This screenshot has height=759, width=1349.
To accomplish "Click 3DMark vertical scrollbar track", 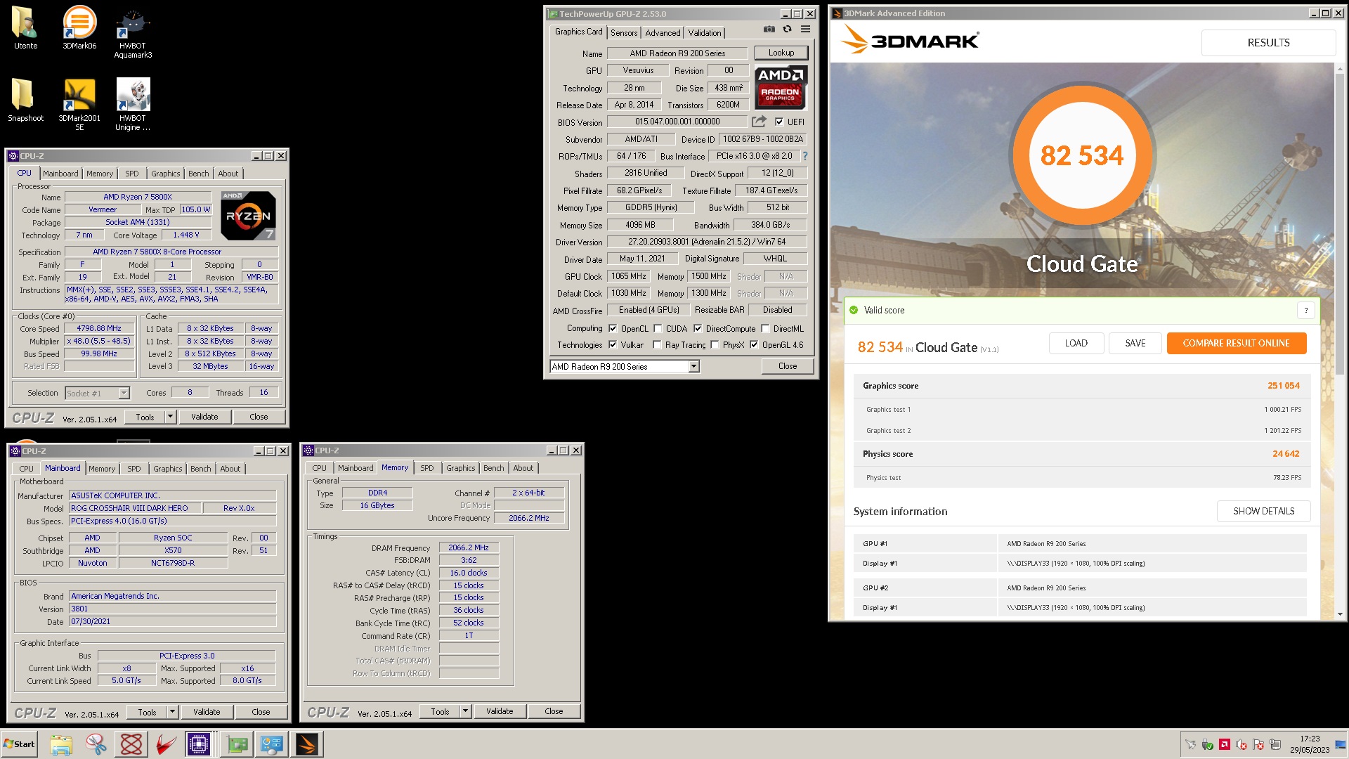I will (x=1340, y=492).
